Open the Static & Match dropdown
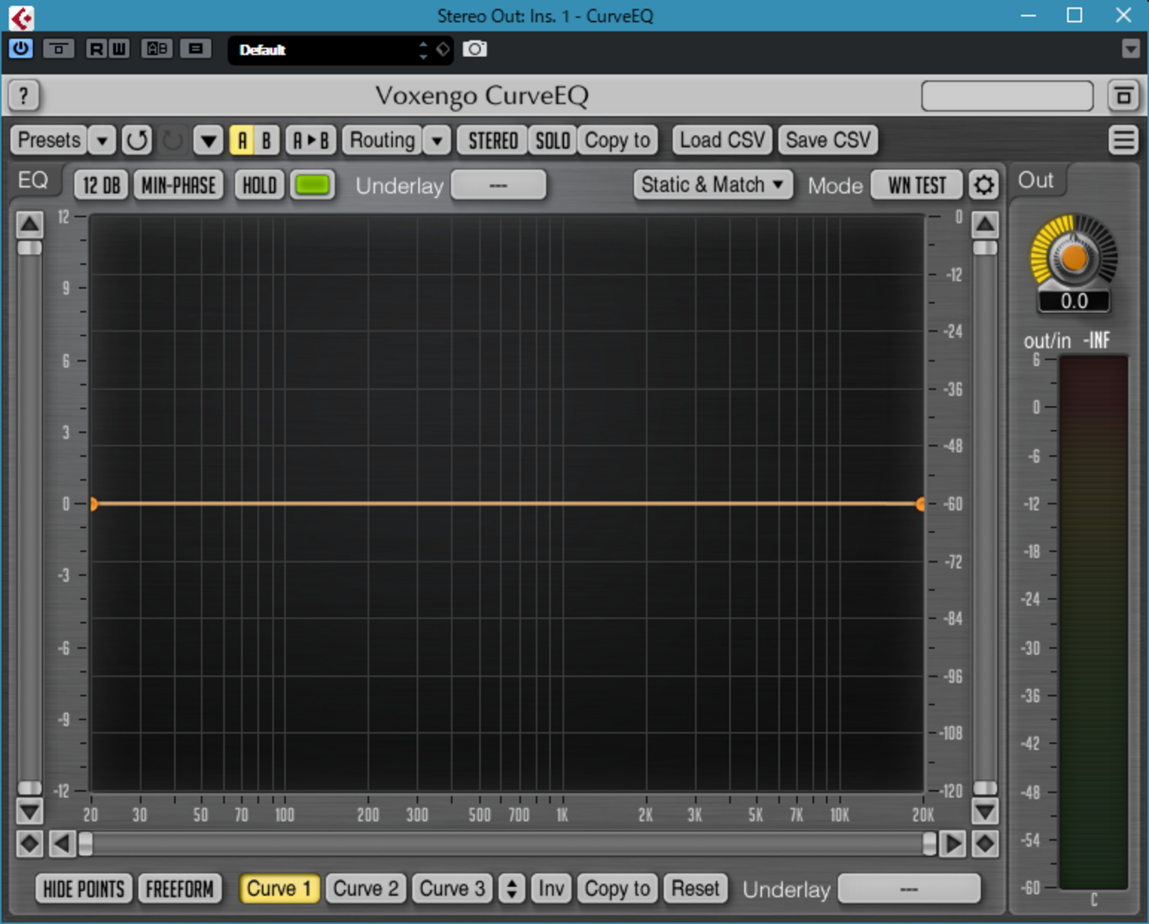The height and width of the screenshot is (924, 1149). [712, 186]
